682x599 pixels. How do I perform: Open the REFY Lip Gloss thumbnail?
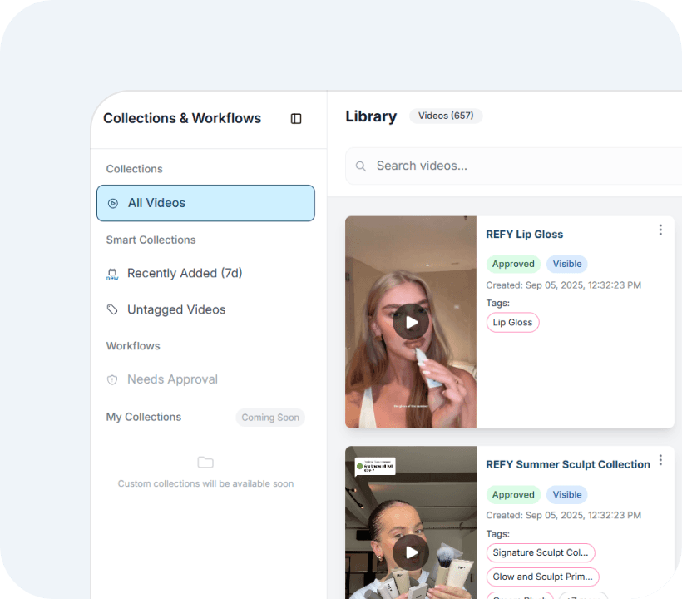[x=411, y=322]
